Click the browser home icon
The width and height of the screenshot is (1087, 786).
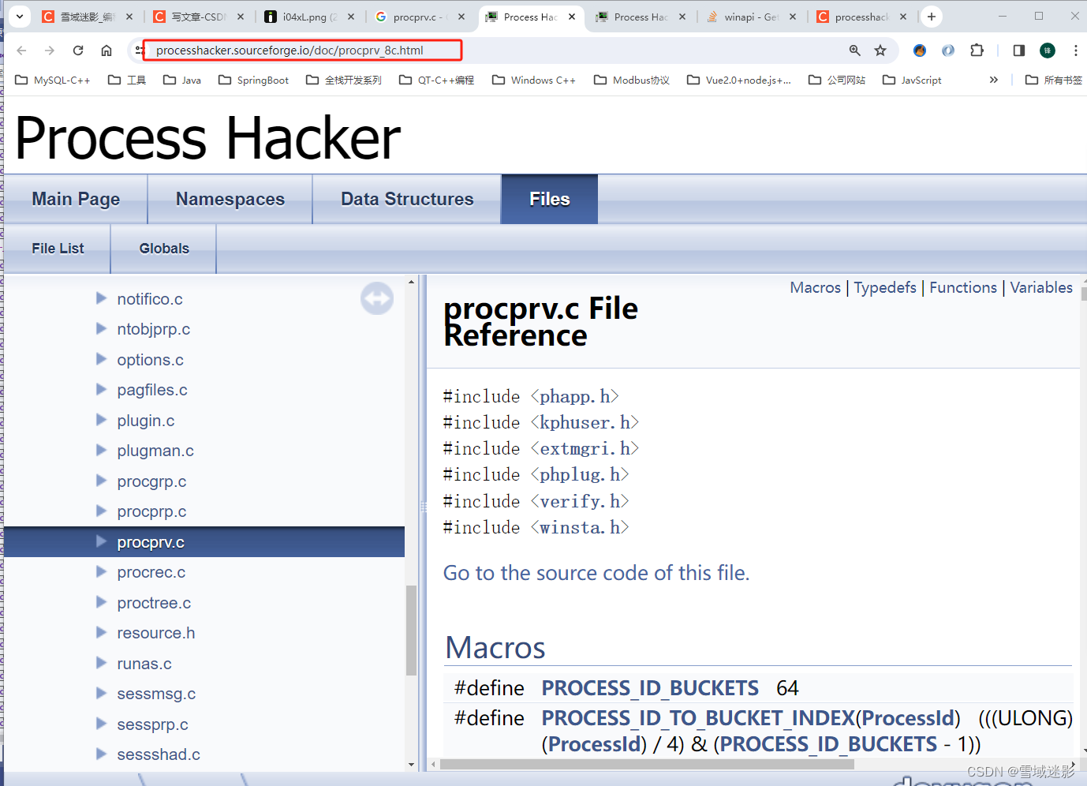click(x=106, y=50)
